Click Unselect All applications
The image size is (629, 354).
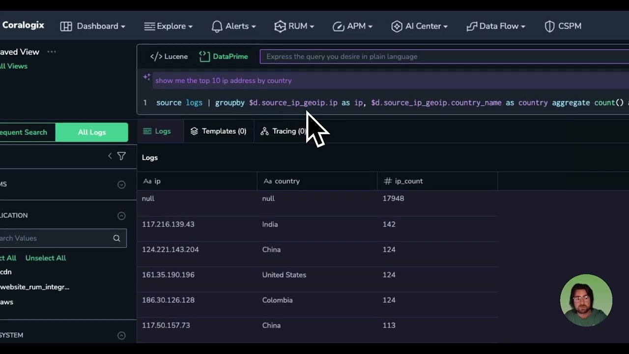[46, 258]
